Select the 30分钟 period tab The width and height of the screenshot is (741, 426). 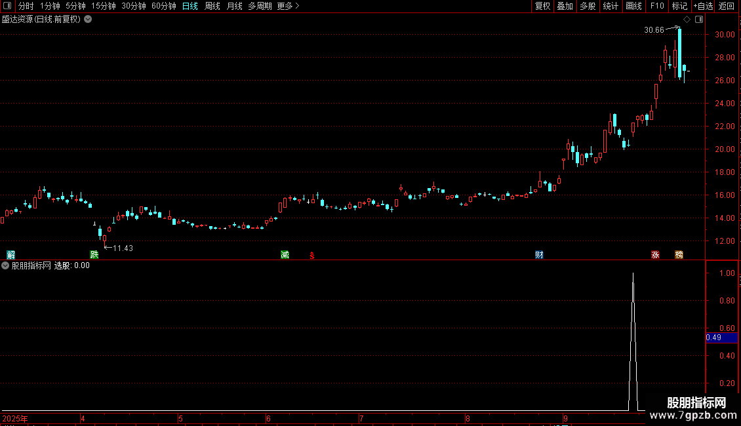[134, 6]
